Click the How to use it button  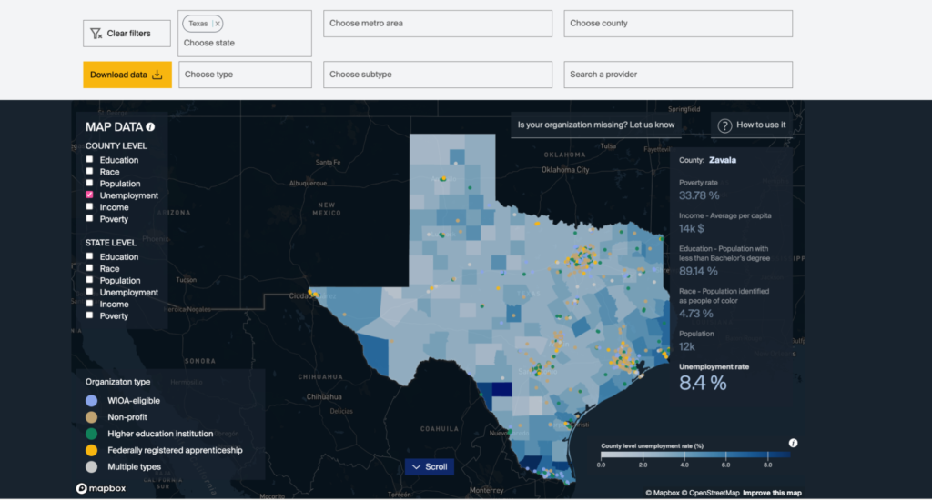(x=752, y=125)
